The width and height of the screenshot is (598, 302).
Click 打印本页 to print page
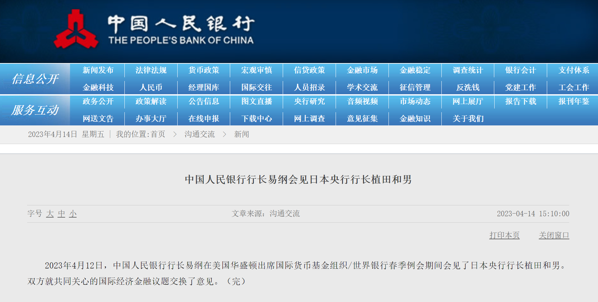[504, 235]
